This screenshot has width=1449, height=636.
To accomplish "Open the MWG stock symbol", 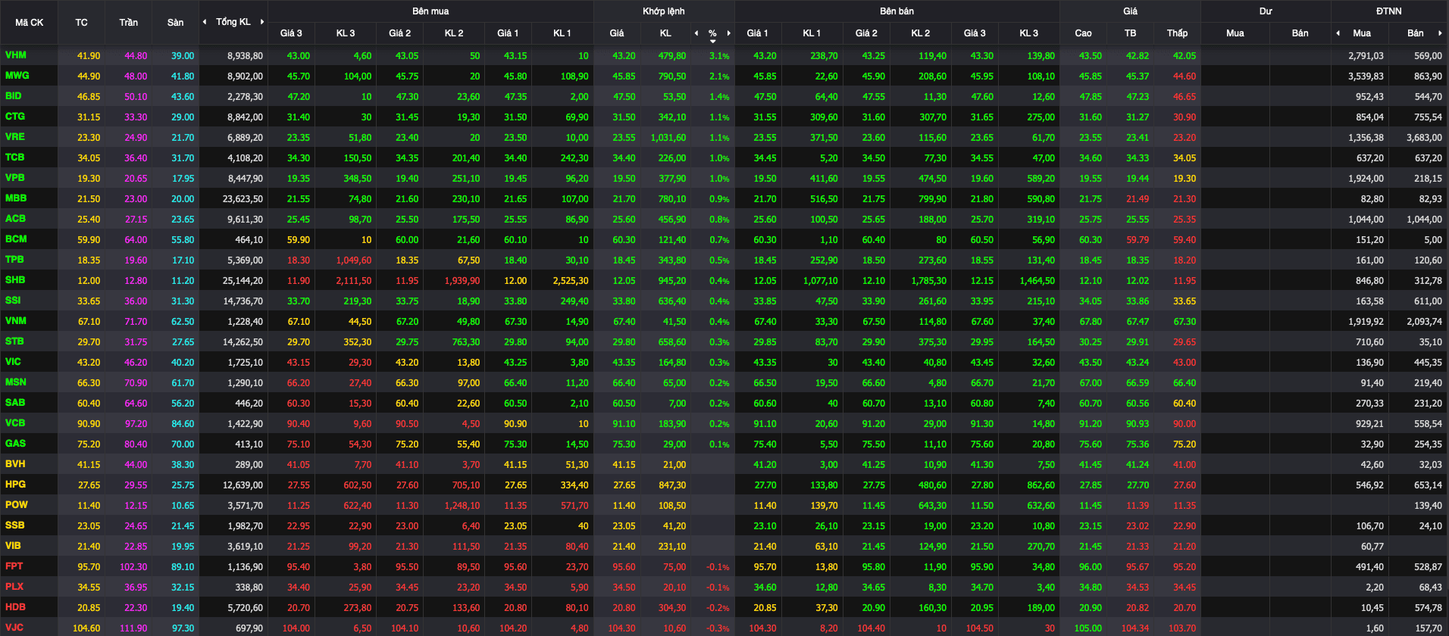I will click(17, 76).
